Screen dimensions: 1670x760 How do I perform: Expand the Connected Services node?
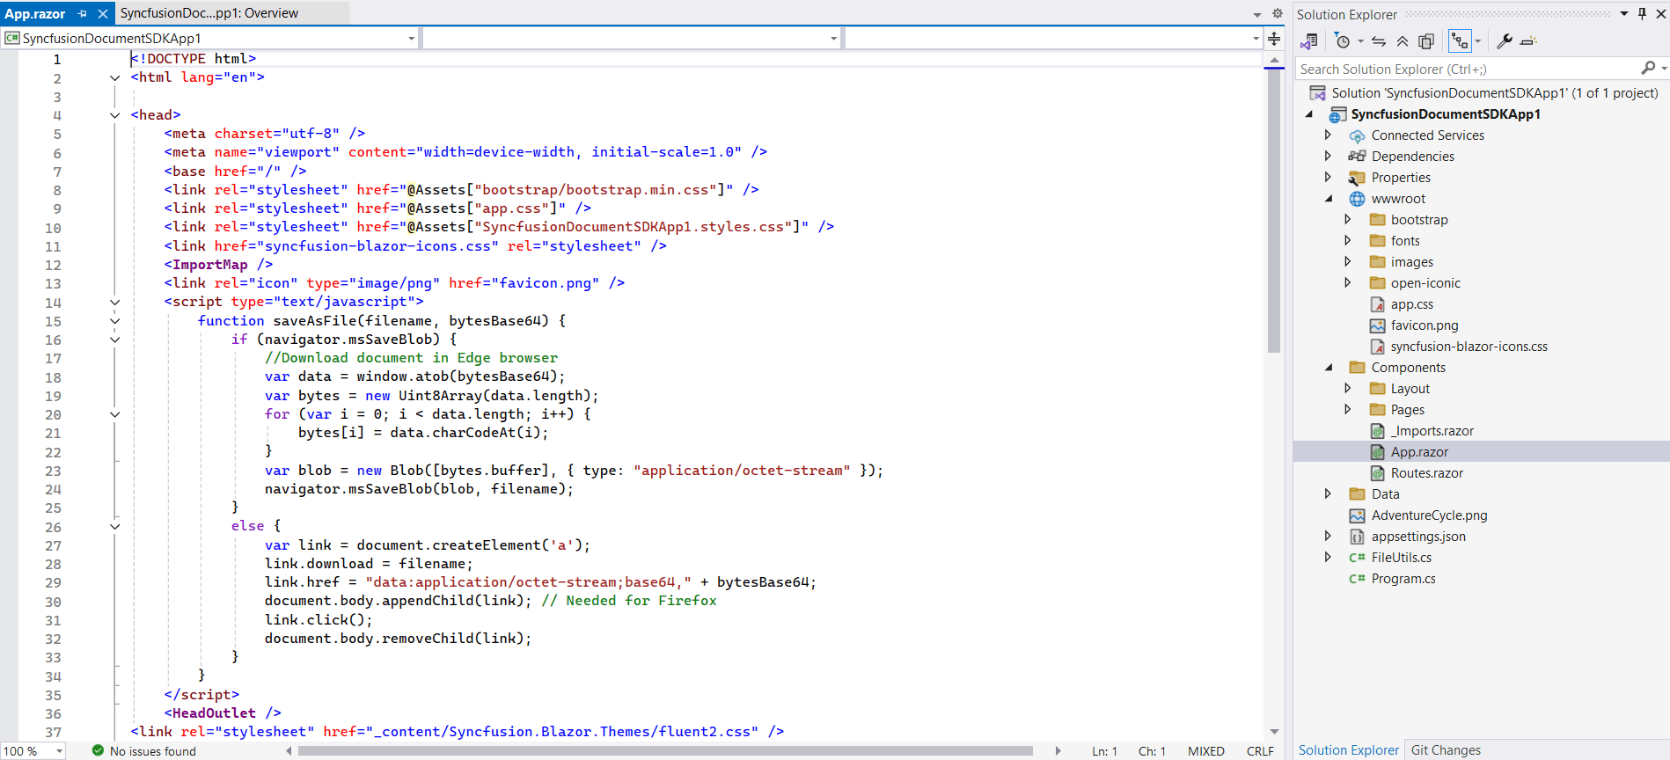click(1328, 135)
